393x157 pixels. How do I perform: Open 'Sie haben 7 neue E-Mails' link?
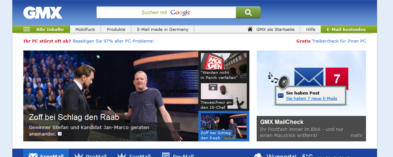[312, 98]
